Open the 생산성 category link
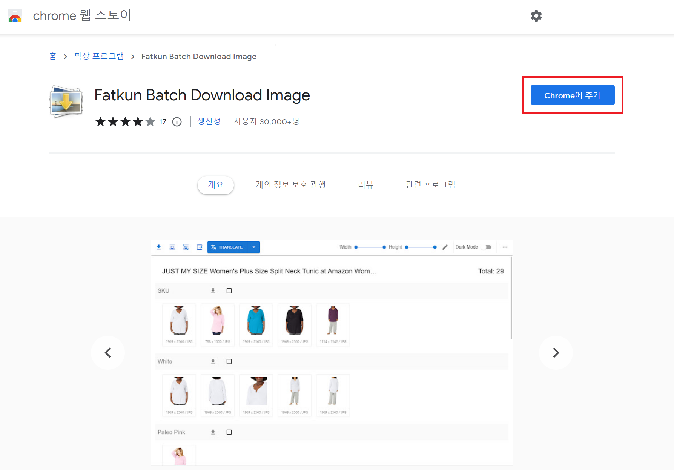This screenshot has height=470, width=674. pos(209,121)
